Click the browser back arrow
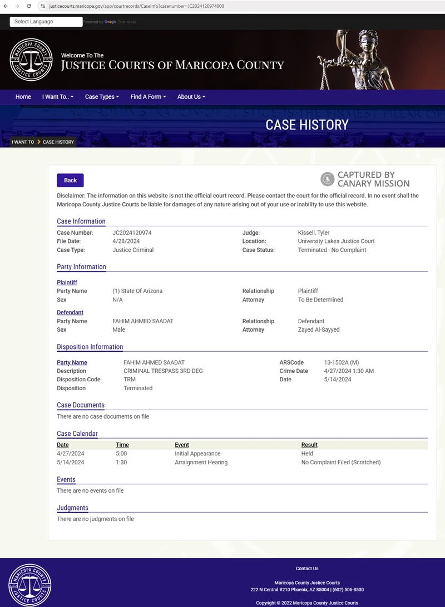Viewport: 445px width, 607px height. [x=6, y=6]
